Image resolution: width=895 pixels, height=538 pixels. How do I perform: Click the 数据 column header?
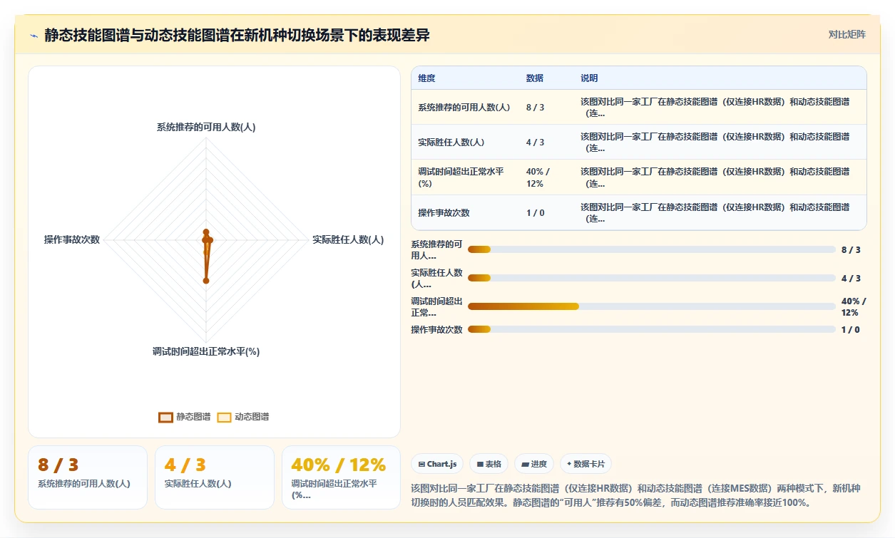tap(535, 78)
